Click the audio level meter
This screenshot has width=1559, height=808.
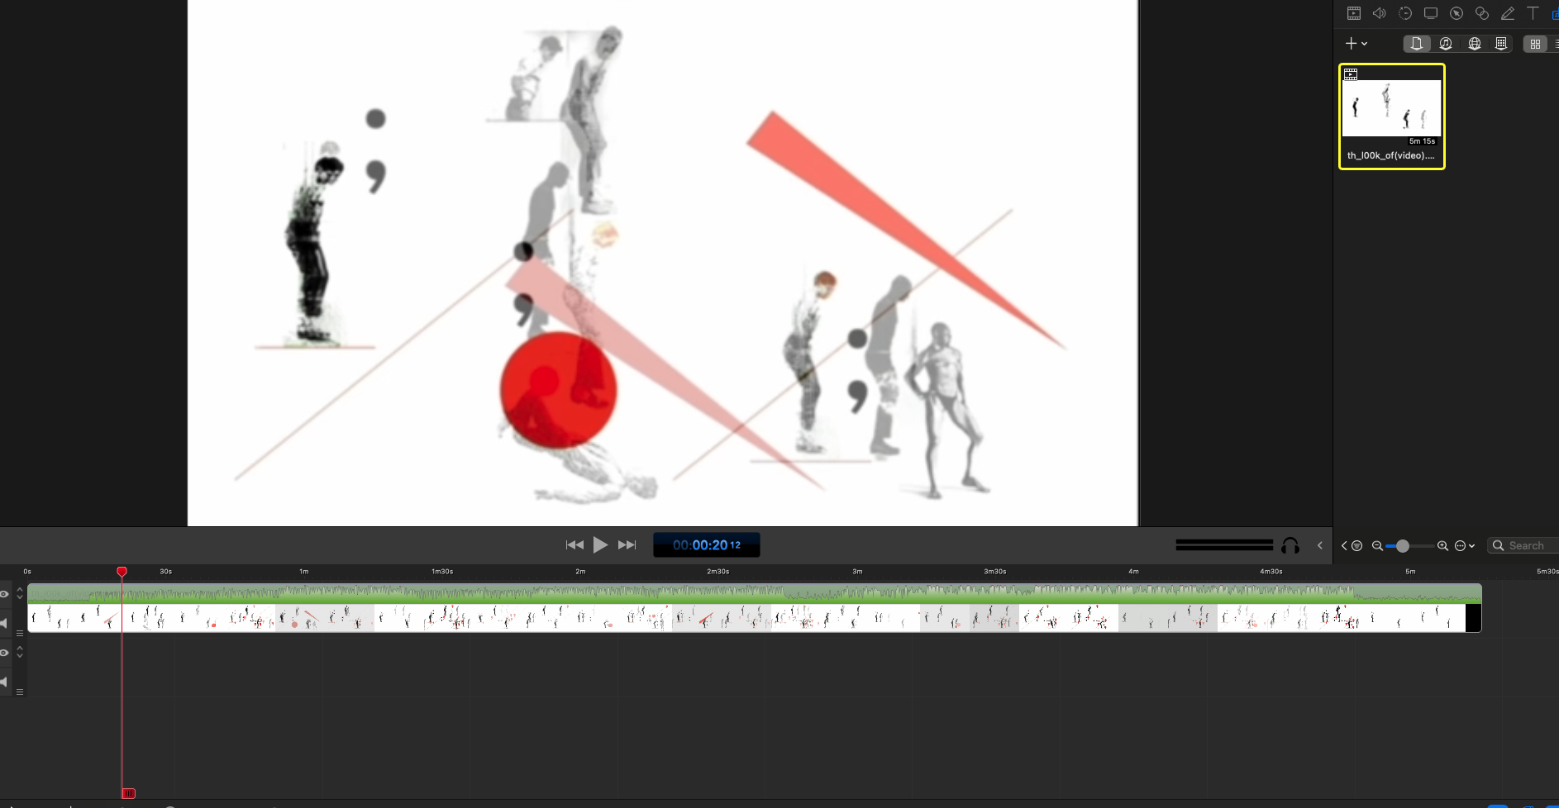pyautogui.click(x=1224, y=545)
